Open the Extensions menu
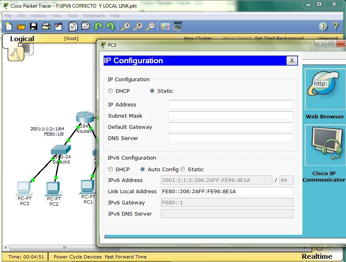 pyautogui.click(x=94, y=16)
